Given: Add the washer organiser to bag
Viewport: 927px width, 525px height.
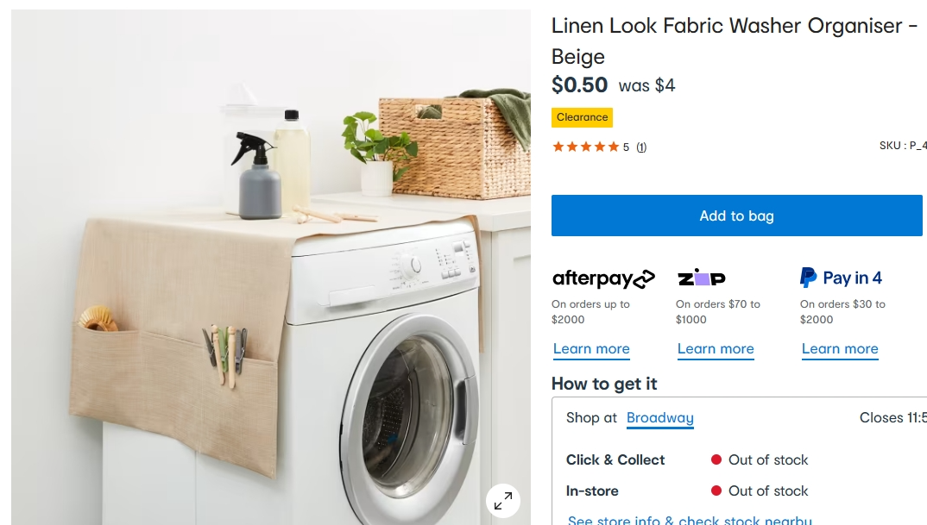Looking at the screenshot, I should [x=736, y=216].
